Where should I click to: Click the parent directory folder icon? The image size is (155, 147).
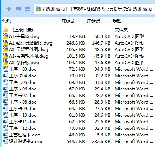click(x=5, y=30)
